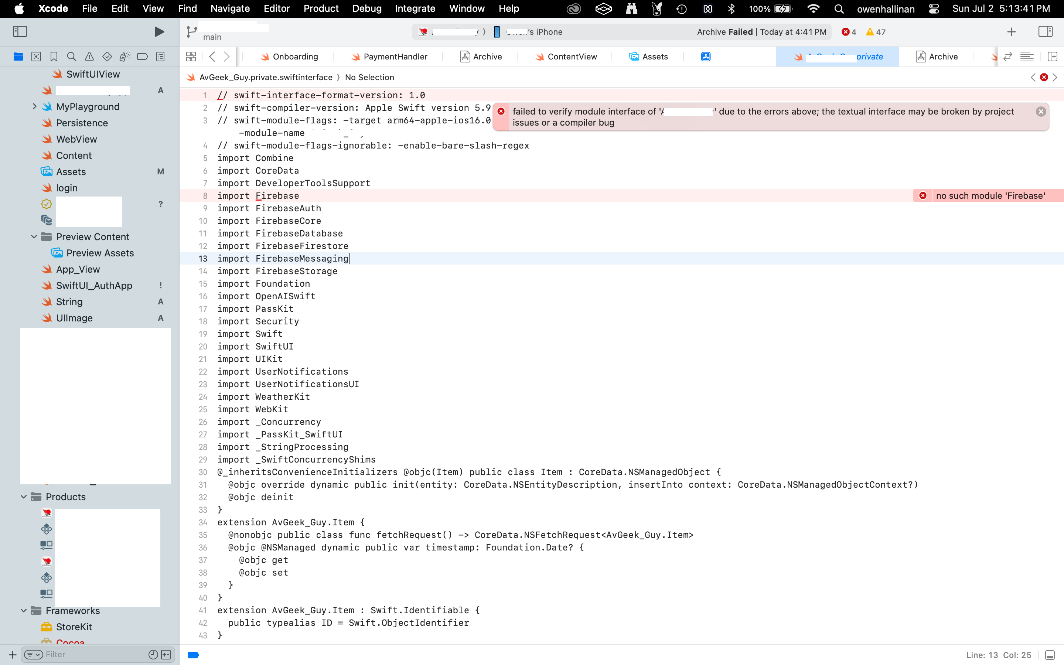Open the Bookmark navigator icon

pyautogui.click(x=54, y=57)
